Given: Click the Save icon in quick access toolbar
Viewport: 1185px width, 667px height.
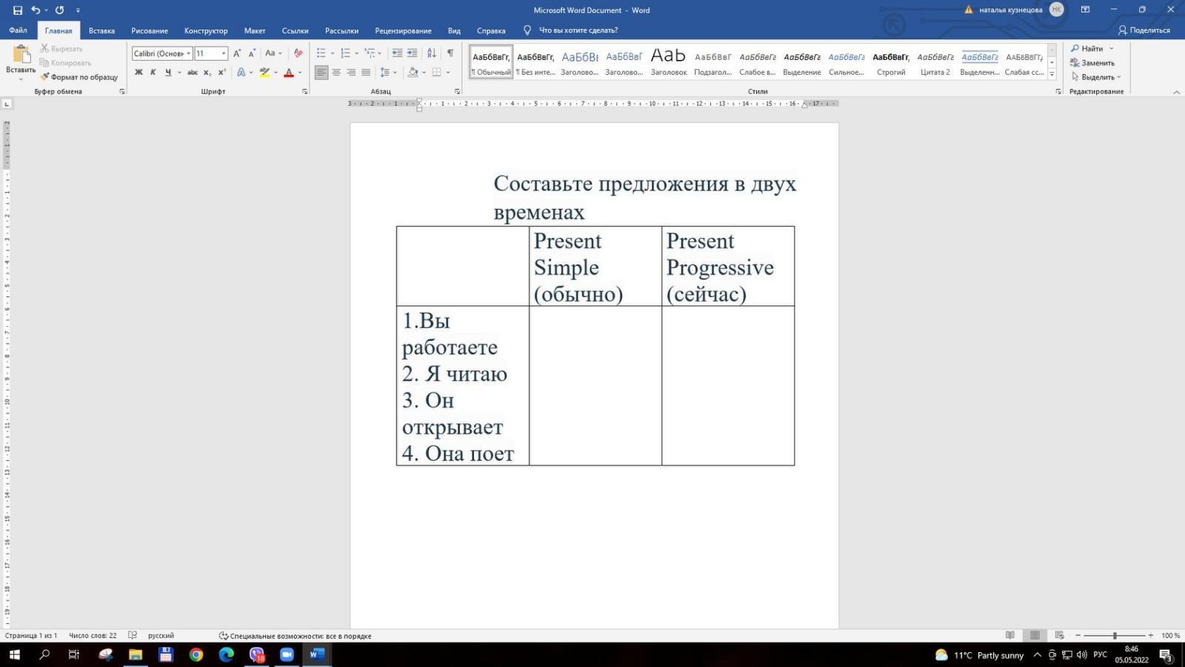Looking at the screenshot, I should click(x=18, y=10).
